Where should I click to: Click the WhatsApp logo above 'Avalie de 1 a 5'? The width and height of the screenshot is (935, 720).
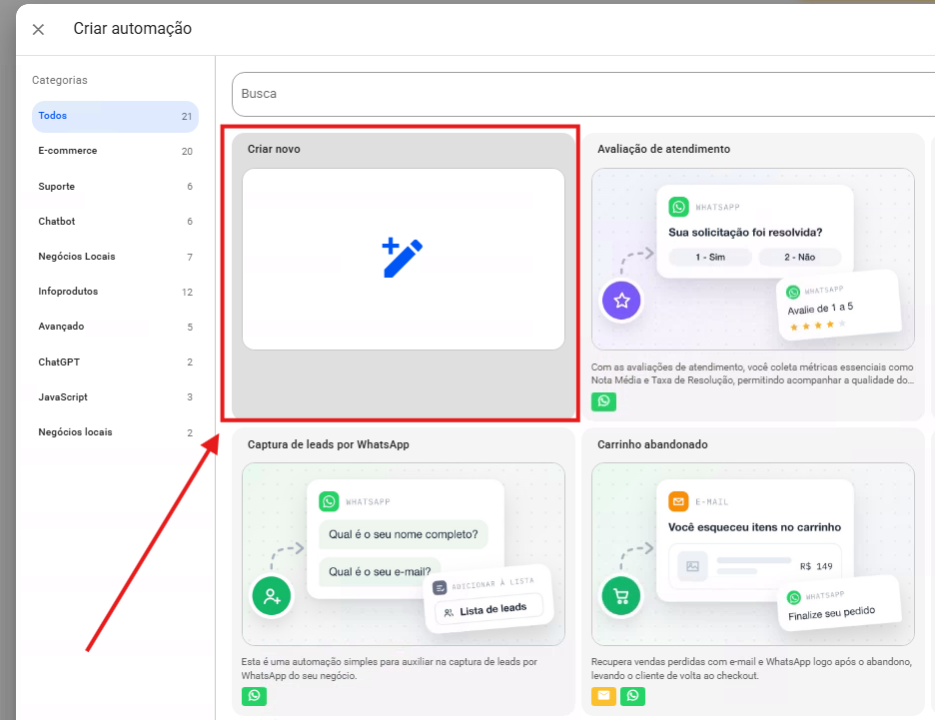tap(793, 292)
